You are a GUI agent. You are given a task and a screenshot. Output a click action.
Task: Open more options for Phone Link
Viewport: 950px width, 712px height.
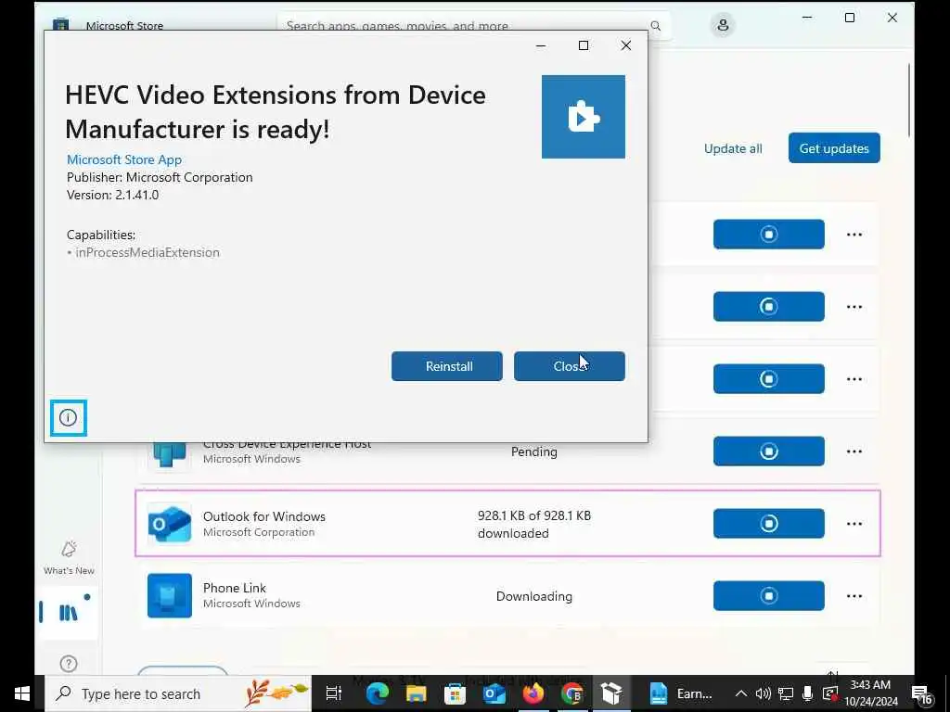point(854,596)
